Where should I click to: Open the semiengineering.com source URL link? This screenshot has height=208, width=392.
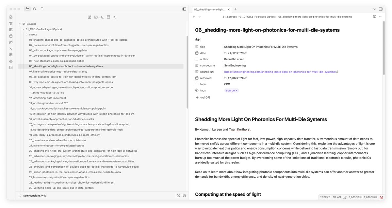280,72
